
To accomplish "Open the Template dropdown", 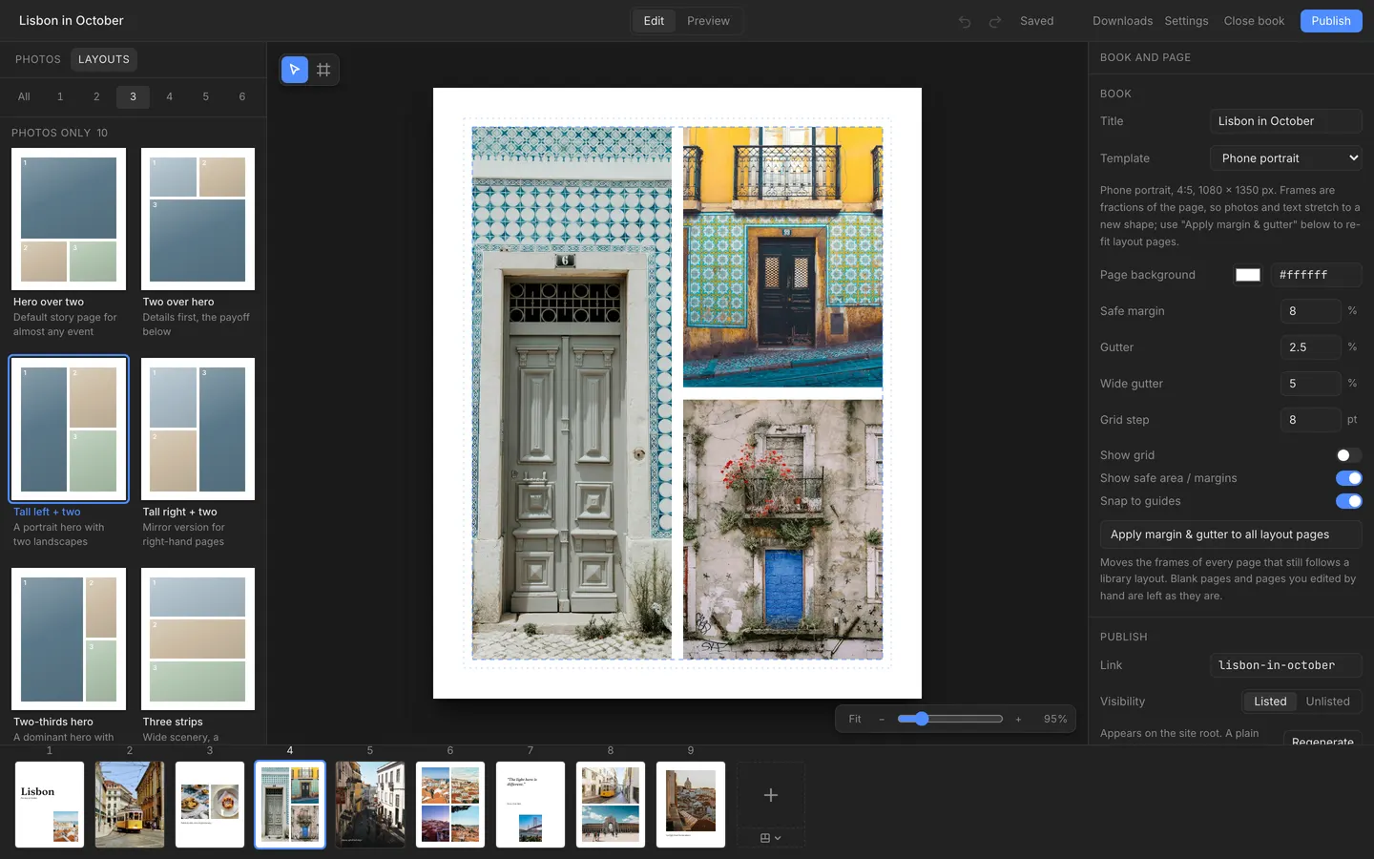I will click(x=1285, y=158).
